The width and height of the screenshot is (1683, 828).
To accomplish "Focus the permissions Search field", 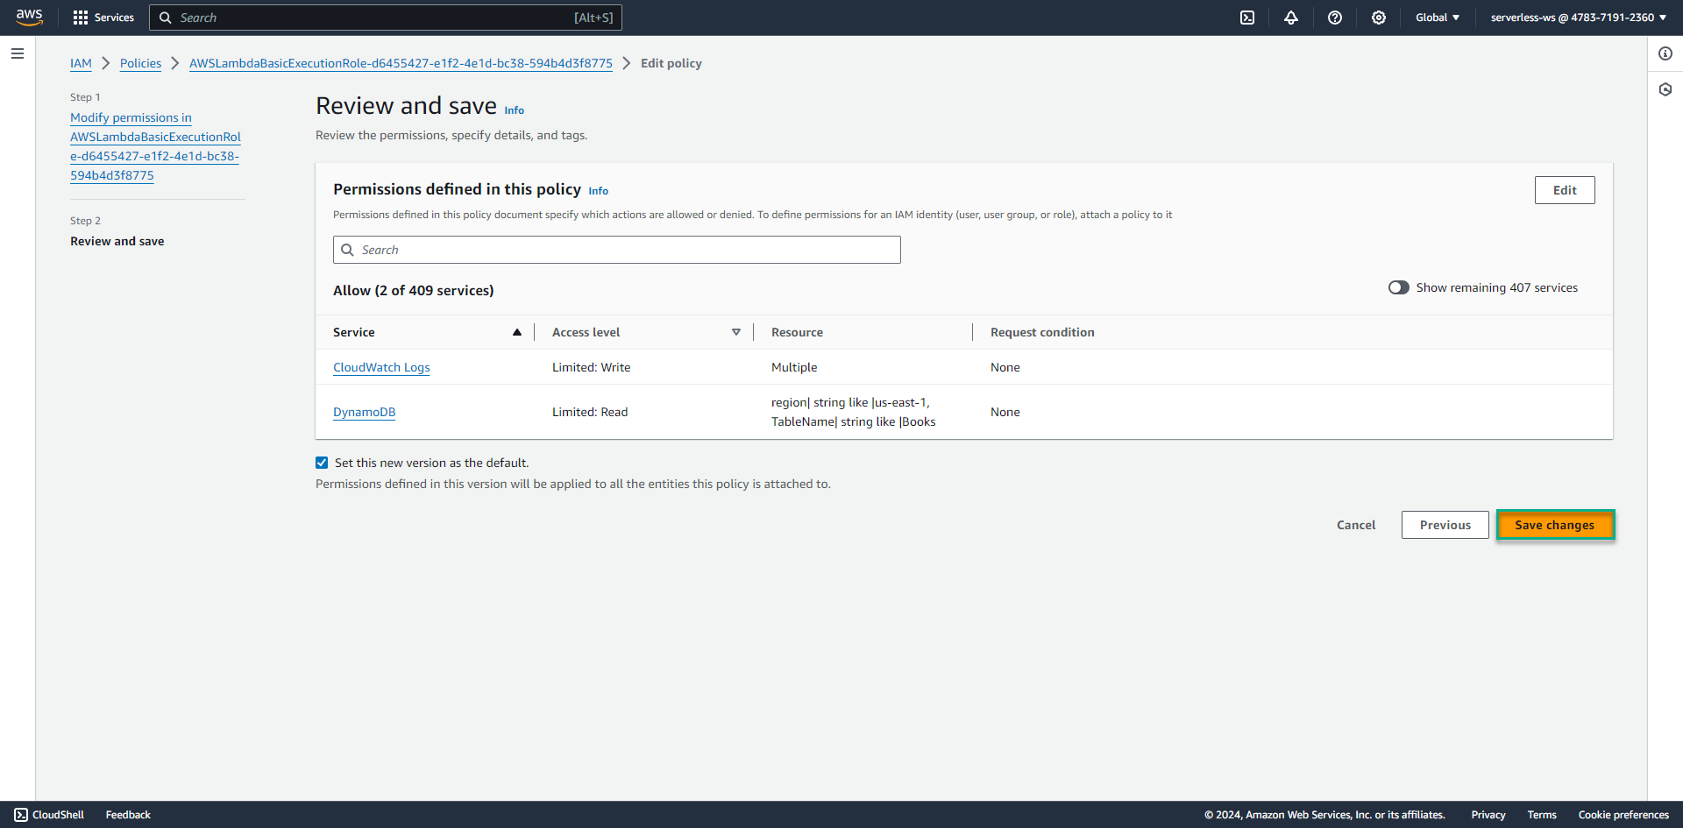I will click(617, 250).
